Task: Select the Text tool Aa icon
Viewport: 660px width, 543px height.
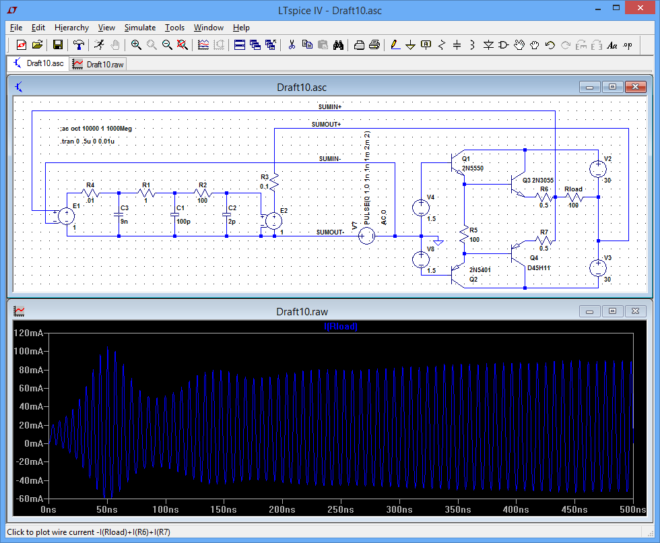Action: coord(612,44)
